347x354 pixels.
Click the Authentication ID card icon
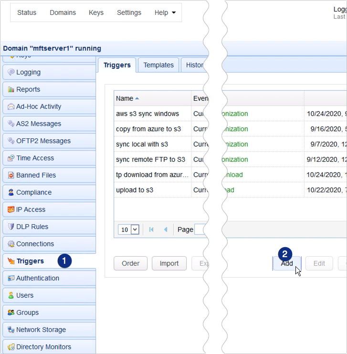(11, 278)
